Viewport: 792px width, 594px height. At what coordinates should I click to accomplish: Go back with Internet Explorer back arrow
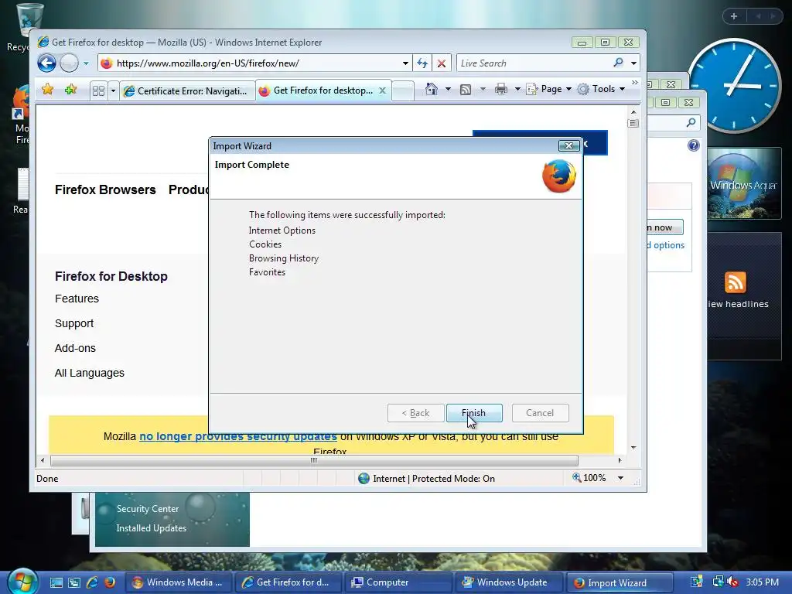(x=46, y=63)
